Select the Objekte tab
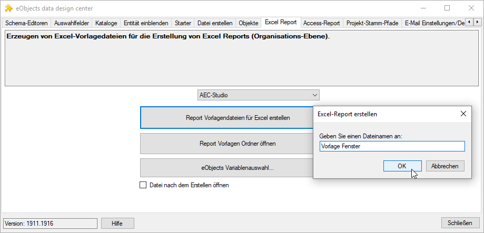The width and height of the screenshot is (484, 233). pos(249,23)
